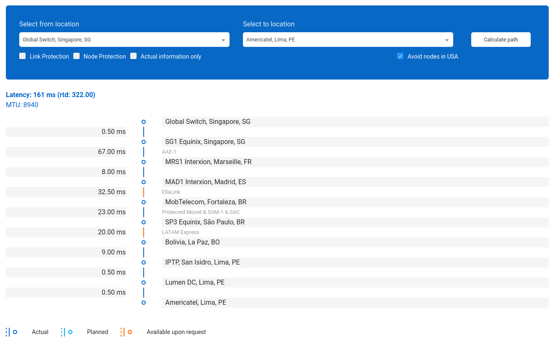Tick the Actual information only checkbox
555x342 pixels.
[x=134, y=56]
